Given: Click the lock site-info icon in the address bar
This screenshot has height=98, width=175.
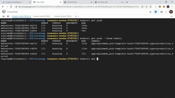Looking at the screenshot, I should pyautogui.click(x=16, y=7).
